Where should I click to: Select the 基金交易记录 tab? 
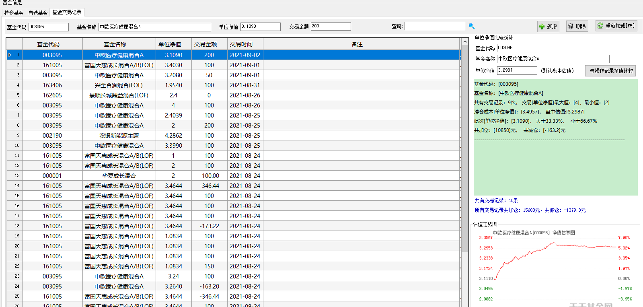coord(67,12)
